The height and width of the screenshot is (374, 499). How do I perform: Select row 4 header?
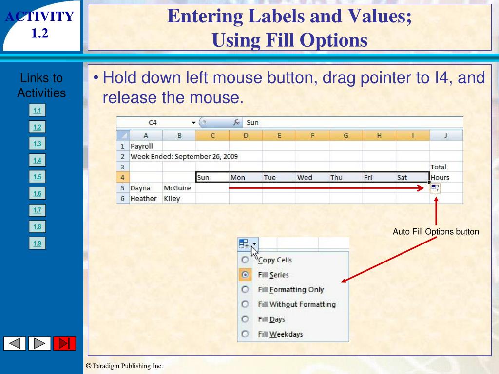123,177
